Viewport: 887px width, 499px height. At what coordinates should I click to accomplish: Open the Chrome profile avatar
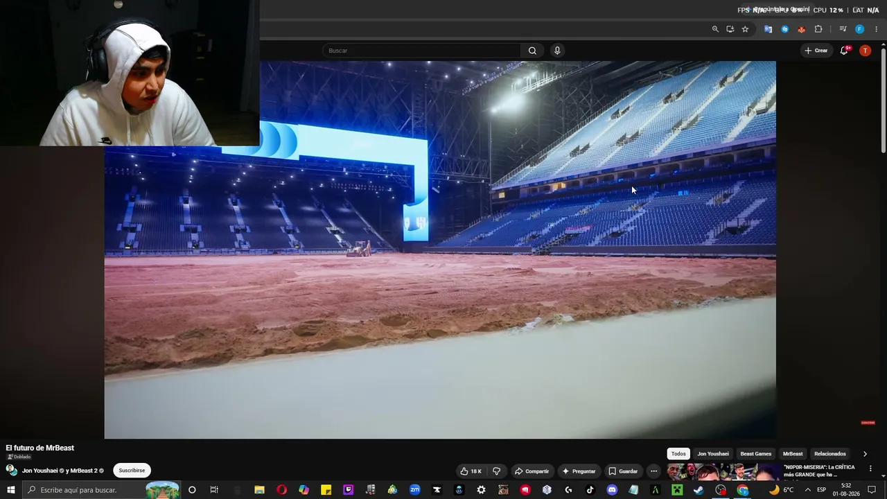point(859,29)
